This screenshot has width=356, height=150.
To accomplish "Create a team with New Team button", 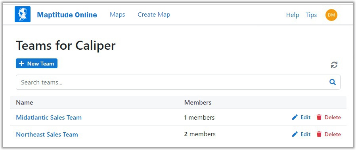I will coord(36,64).
